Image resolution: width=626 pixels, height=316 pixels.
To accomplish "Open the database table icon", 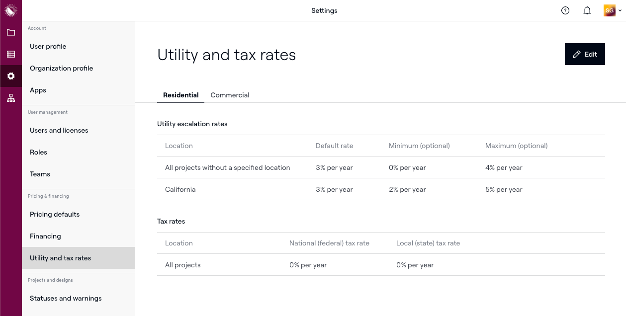I will [x=11, y=54].
